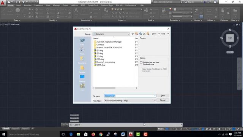Toggle snap mode in the status bar
This screenshot has width=243, height=137.
coord(171,129)
